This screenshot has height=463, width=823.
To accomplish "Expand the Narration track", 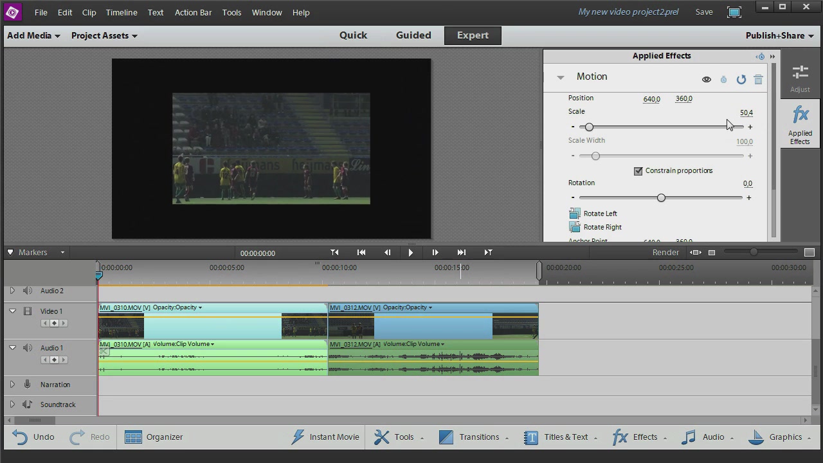I will pos(12,385).
